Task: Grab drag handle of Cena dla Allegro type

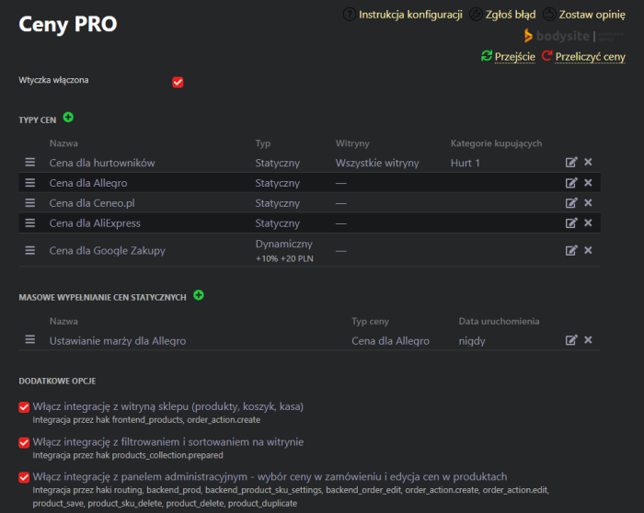Action: (x=30, y=183)
